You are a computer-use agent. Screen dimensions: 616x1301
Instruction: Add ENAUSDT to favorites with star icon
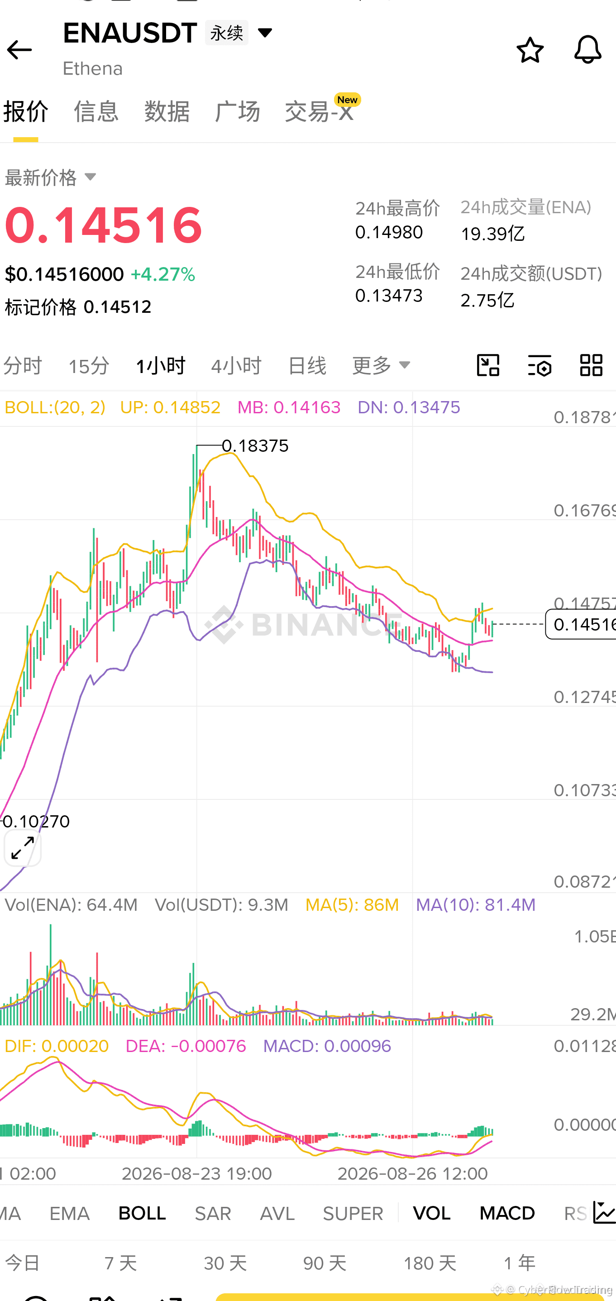[x=530, y=50]
